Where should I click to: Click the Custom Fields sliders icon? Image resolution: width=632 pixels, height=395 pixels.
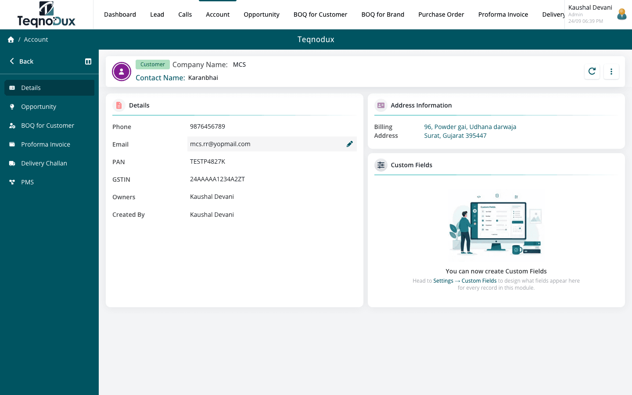pos(381,165)
